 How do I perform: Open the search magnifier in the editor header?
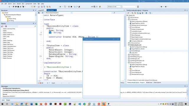coord(114,13)
